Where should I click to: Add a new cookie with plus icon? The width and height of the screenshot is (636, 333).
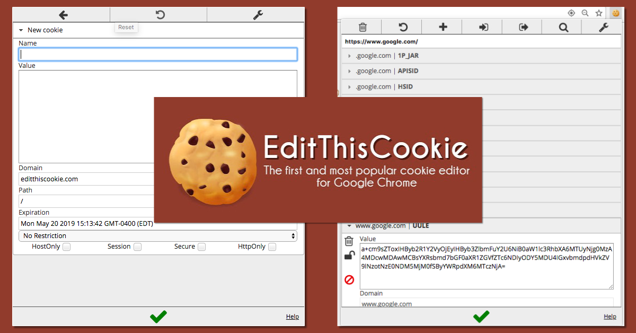tap(443, 27)
